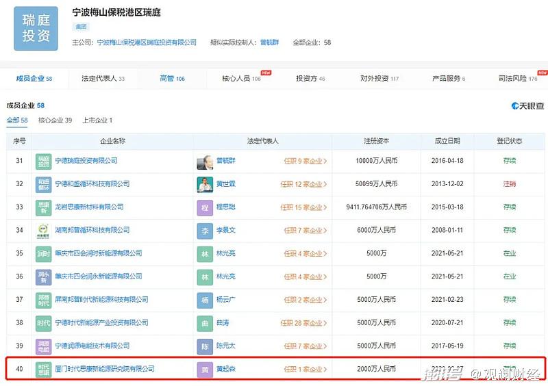Select the 核心企业 39 filter
This screenshot has width=548, height=386.
55,120
